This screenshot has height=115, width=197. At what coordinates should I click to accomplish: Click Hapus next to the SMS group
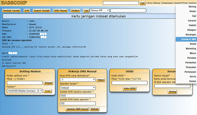pyautogui.click(x=101, y=80)
